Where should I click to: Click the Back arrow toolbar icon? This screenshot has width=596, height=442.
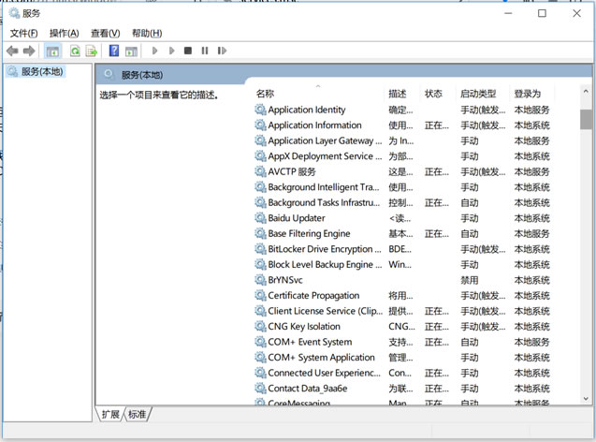(x=12, y=51)
